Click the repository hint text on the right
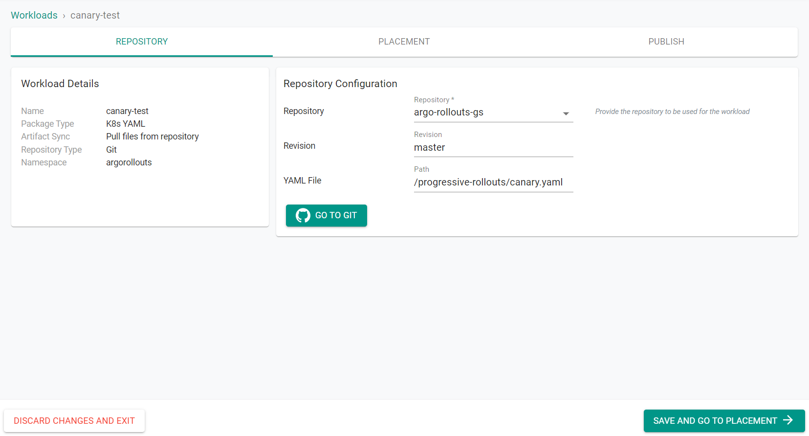809x436 pixels. (672, 112)
